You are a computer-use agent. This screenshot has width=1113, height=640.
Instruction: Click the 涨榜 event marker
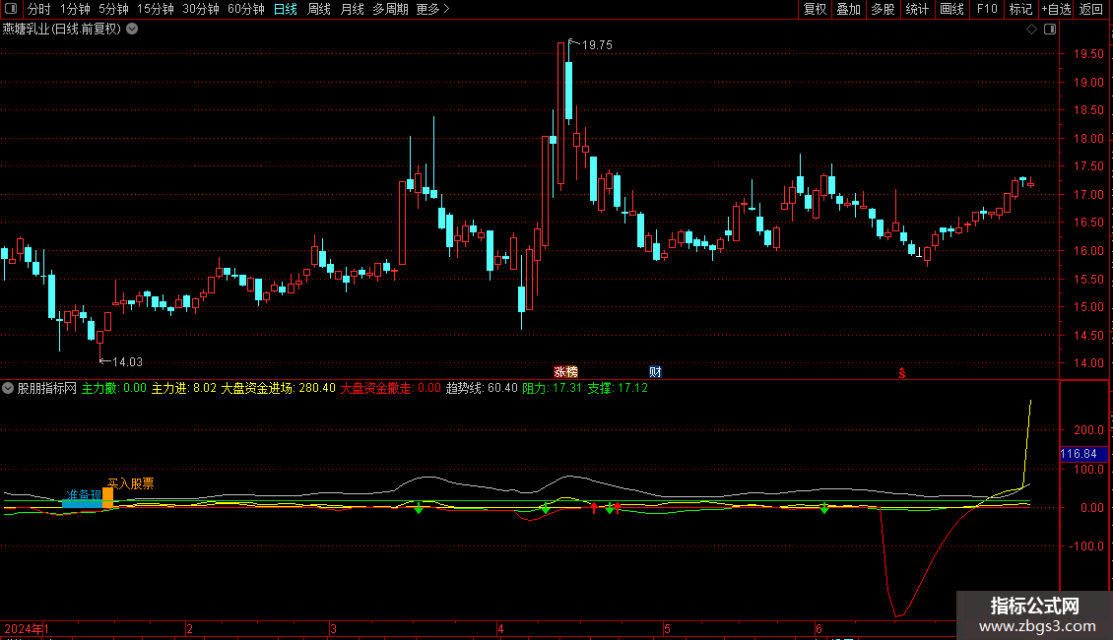pos(565,372)
